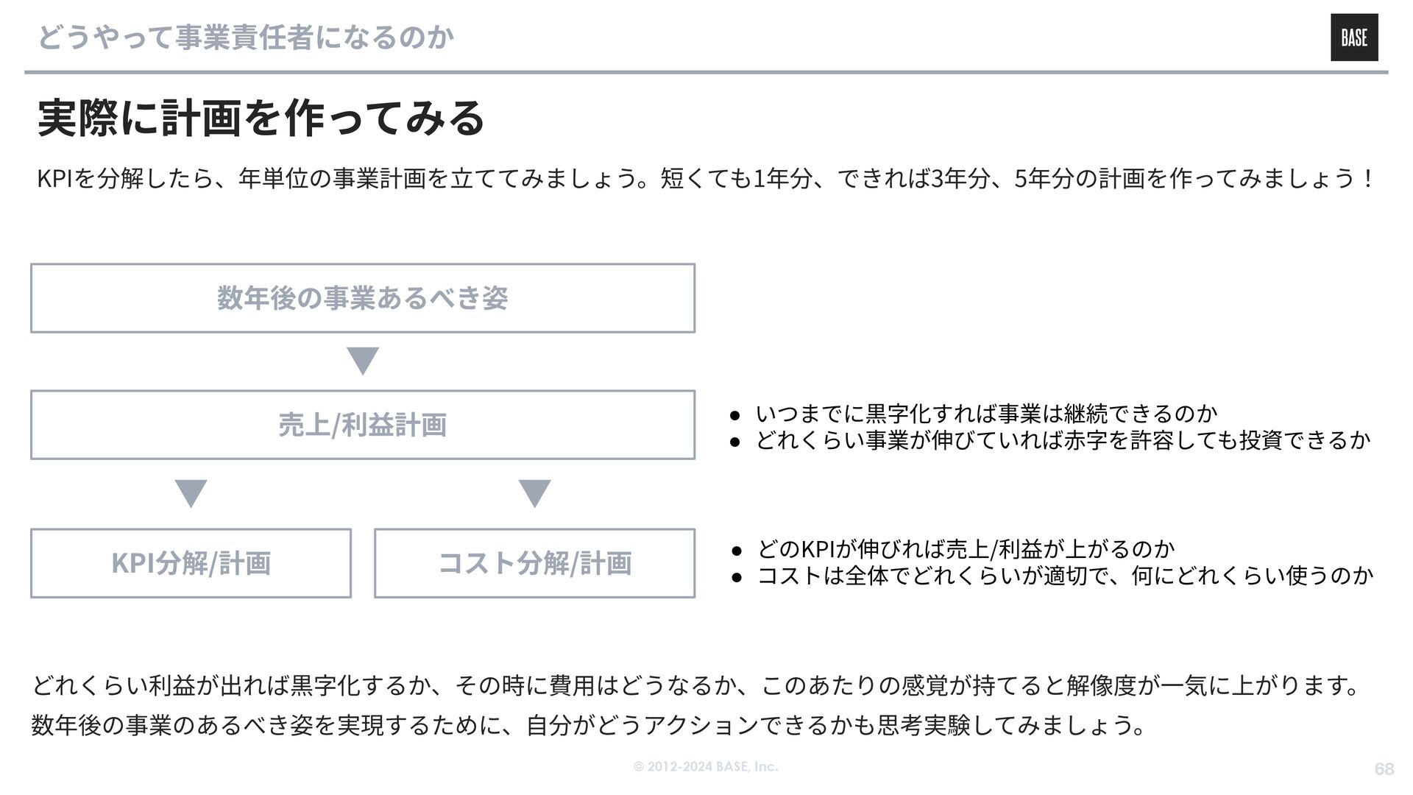Click the final line starting with 数年後の事業のあるべき姿を
The height and width of the screenshot is (795, 1413).
point(589,726)
